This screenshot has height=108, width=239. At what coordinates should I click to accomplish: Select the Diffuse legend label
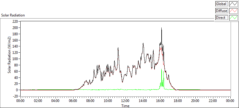[222, 11]
